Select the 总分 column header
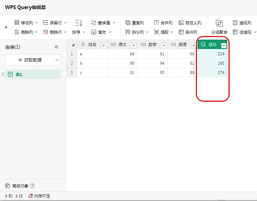257x201 pixels. coord(212,45)
